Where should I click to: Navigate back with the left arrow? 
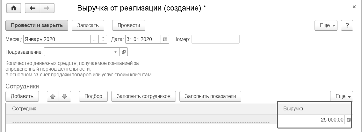point(32,8)
